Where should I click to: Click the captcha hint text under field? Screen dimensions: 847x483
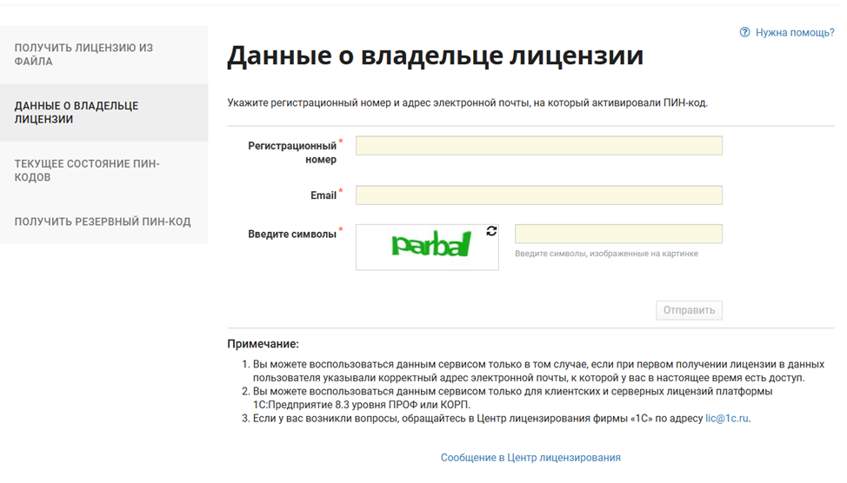pos(606,254)
